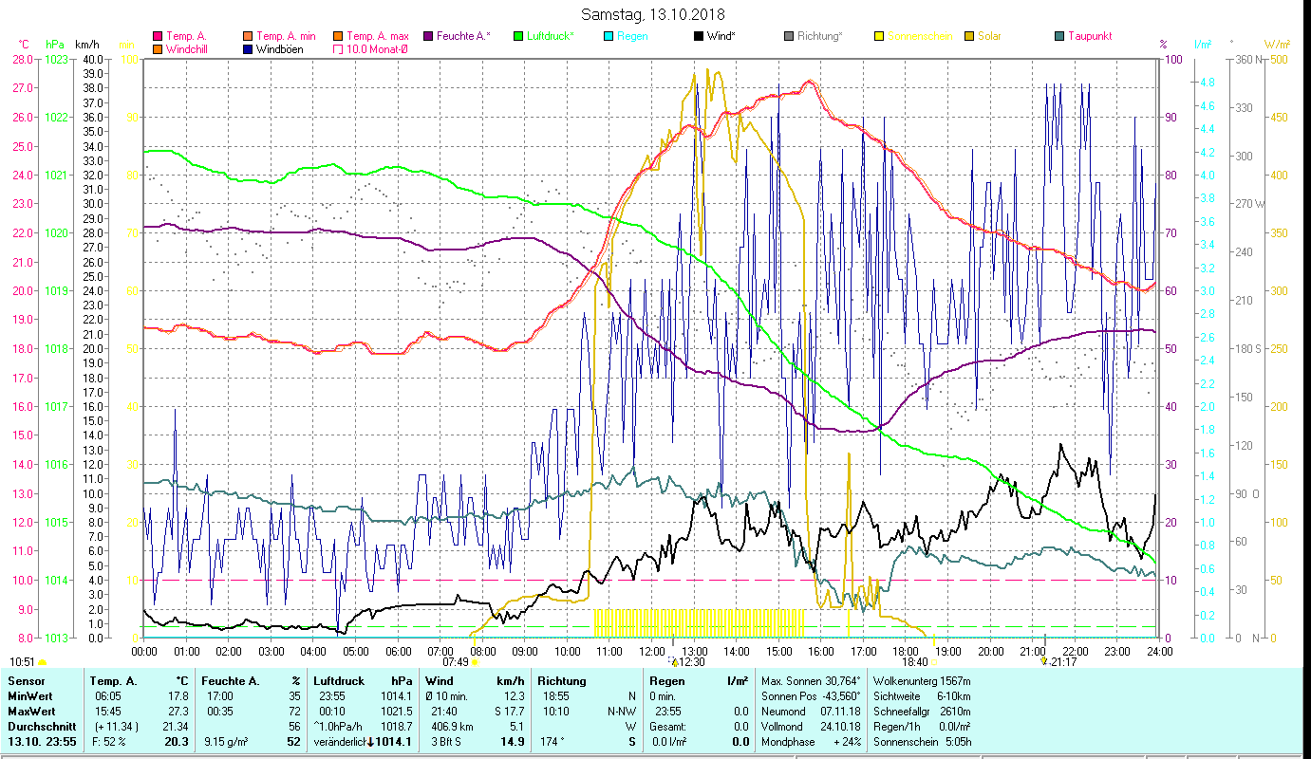Image resolution: width=1311 pixels, height=759 pixels.
Task: Click the gold Solar legend square
Action: click(969, 37)
